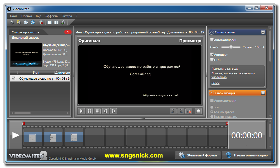Set cut end with second scissors icon

click(181, 111)
